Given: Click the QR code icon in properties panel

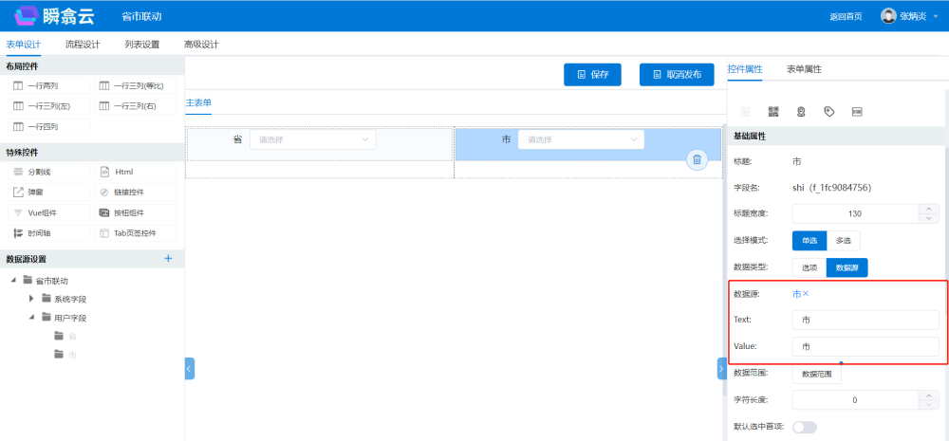Looking at the screenshot, I should (773, 112).
